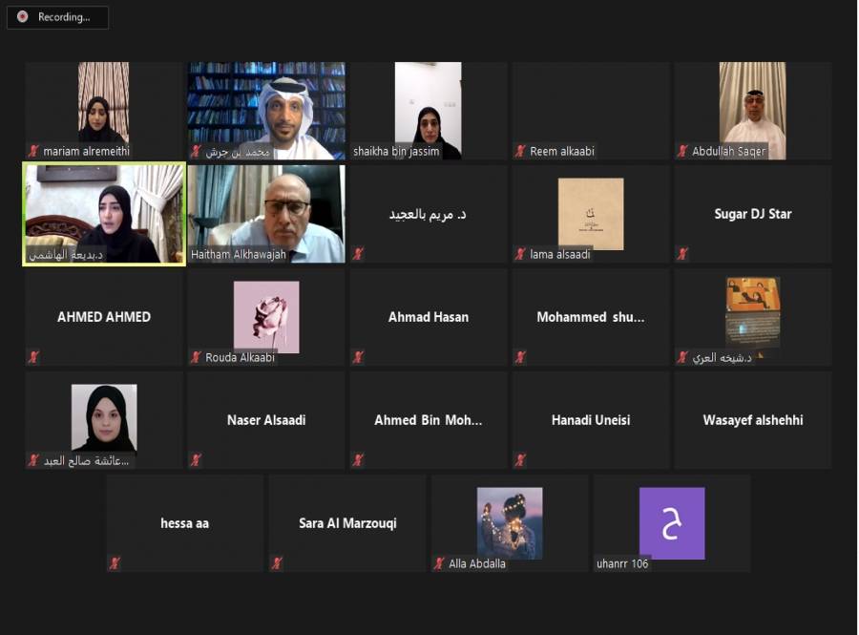Unmute Naser Alsaadi
This screenshot has width=859, height=635.
point(195,459)
